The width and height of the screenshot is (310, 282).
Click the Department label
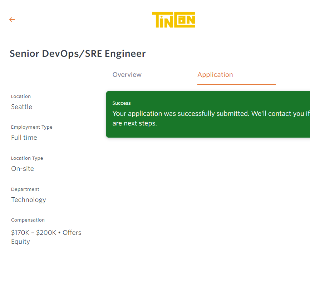25,189
